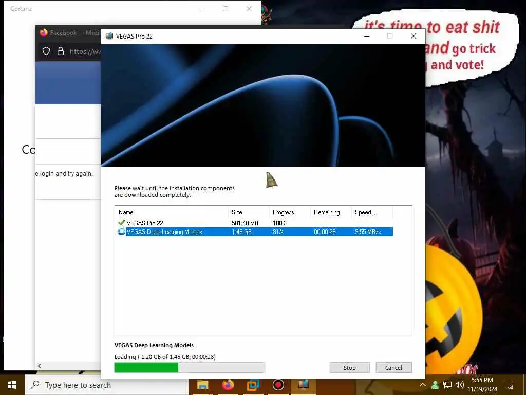The width and height of the screenshot is (526, 395).
Task: Click the Firefox padlock site security icon
Action: (x=61, y=51)
